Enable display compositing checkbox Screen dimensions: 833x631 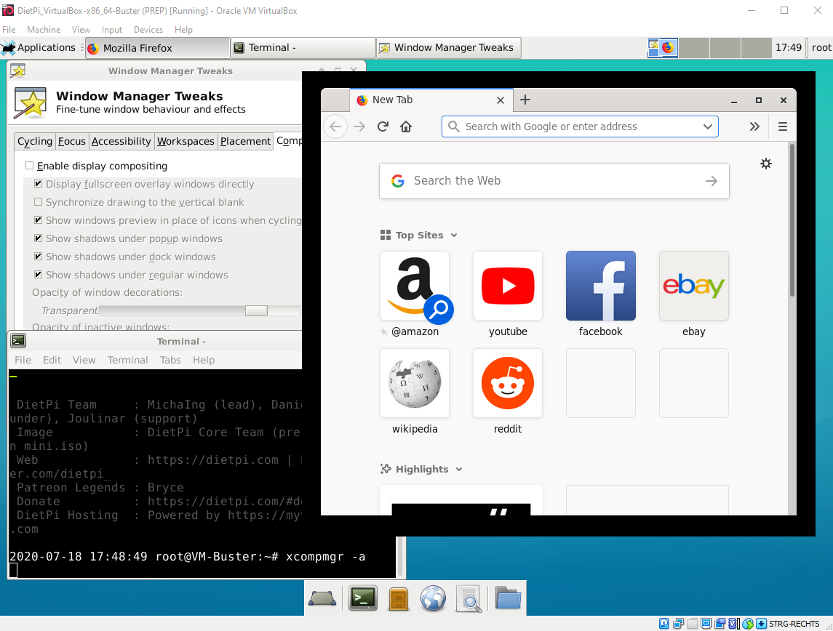pos(29,166)
